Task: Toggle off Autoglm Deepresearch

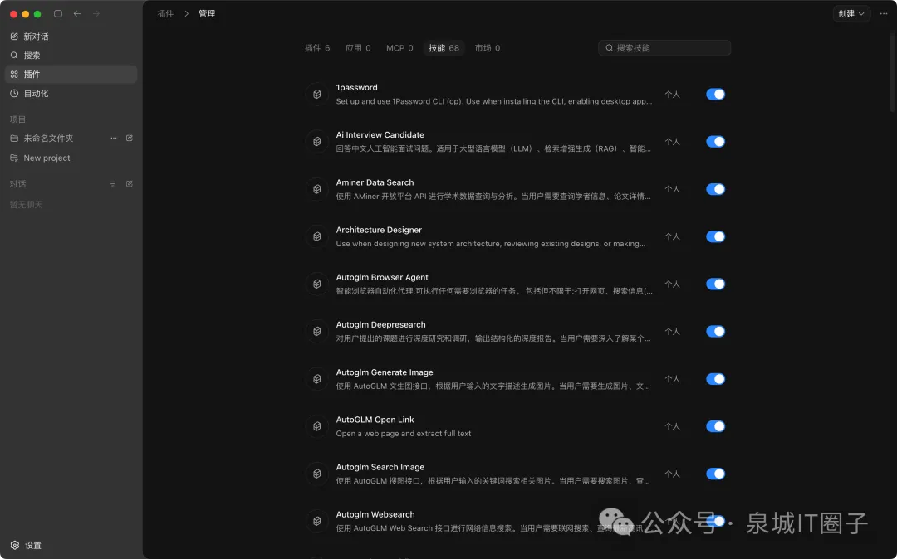Action: 715,331
